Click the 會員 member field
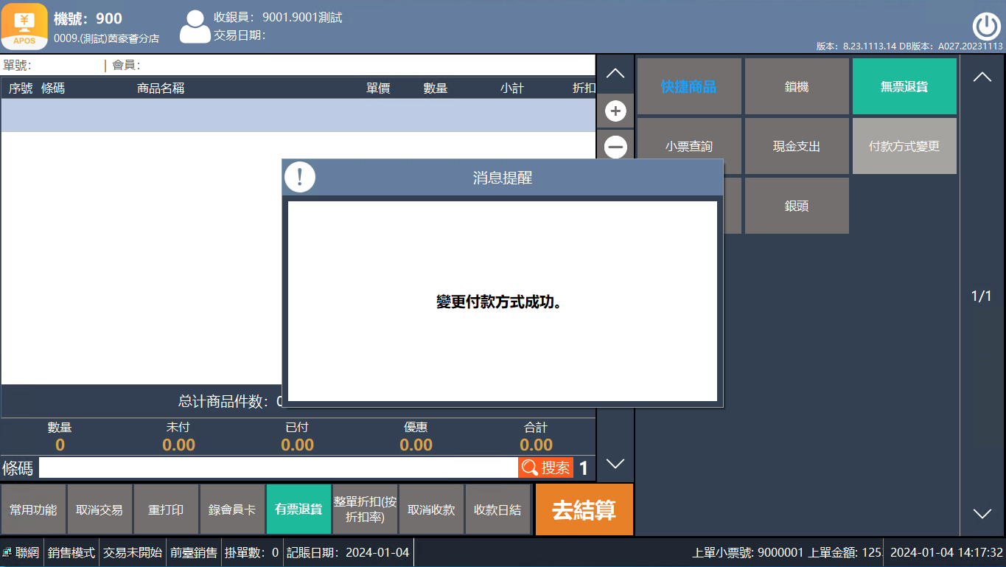Viewport: 1006px width, 567px height. coord(352,65)
